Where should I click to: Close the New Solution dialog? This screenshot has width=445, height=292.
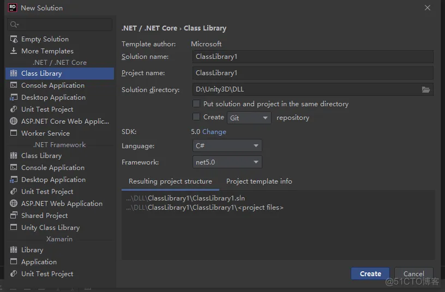pos(428,8)
